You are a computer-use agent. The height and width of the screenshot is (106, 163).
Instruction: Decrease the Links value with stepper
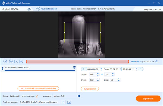coord(119,81)
